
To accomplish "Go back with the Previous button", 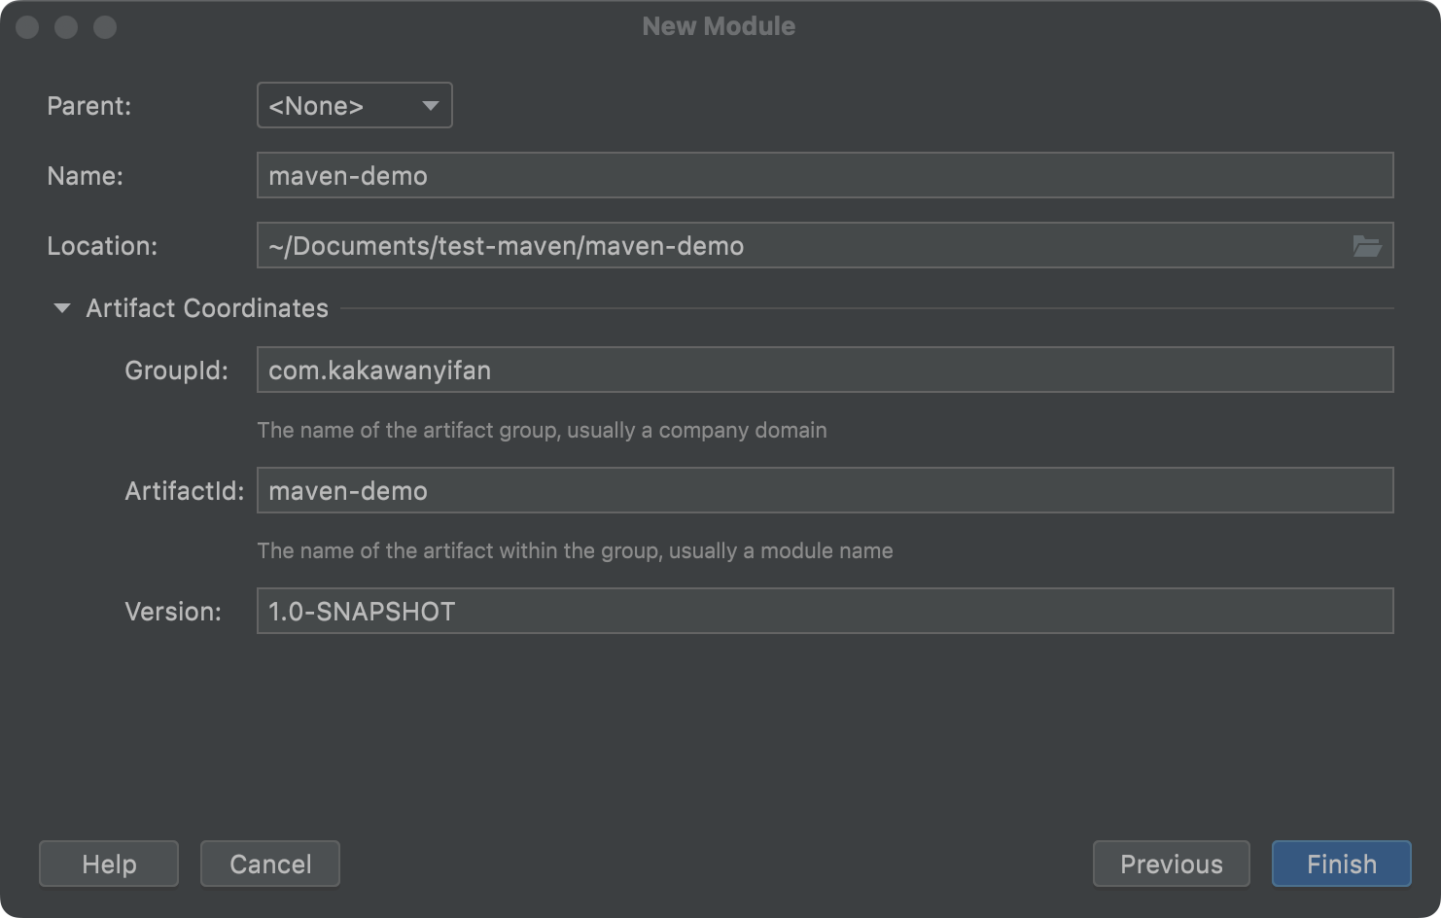I will (1171, 864).
